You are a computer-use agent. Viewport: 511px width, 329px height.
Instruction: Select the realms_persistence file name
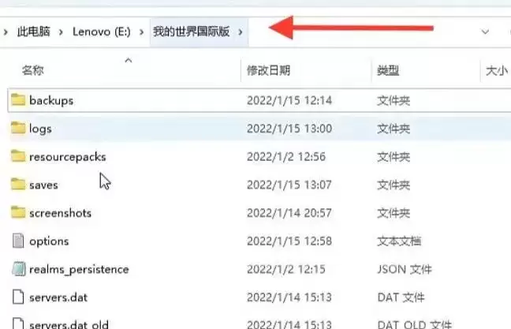click(x=79, y=270)
